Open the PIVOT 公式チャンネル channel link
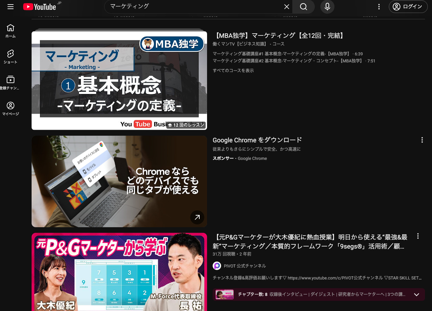Viewport: 432px width, 311px height. 245,266
